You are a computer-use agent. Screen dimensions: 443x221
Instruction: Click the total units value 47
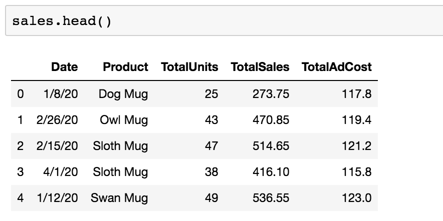coord(211,145)
